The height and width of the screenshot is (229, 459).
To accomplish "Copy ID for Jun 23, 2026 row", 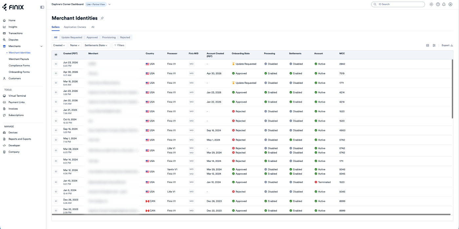I will click(x=56, y=64).
